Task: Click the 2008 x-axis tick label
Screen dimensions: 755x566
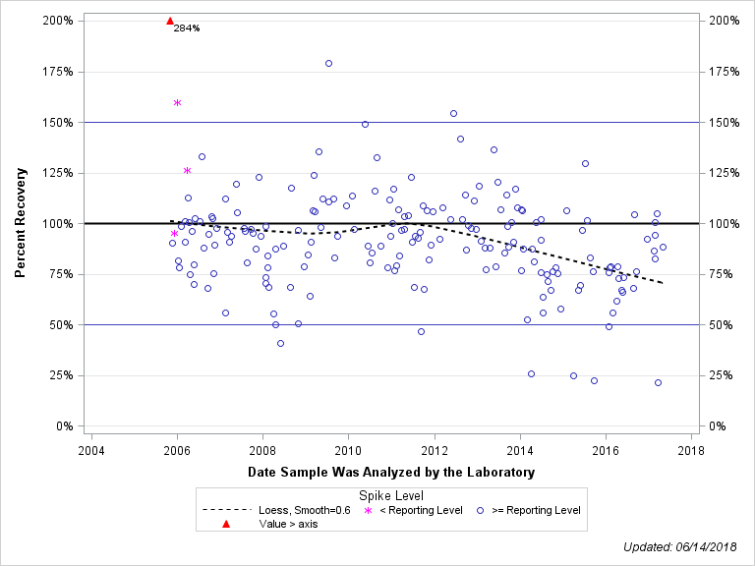Action: pos(262,450)
